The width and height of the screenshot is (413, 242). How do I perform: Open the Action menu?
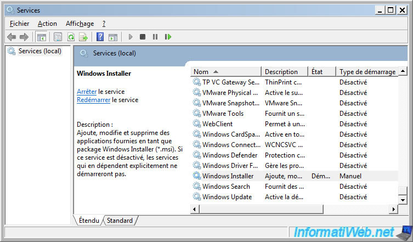click(x=47, y=24)
